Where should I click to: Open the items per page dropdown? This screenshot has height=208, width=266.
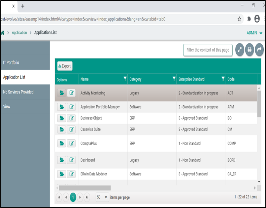tap(102, 197)
